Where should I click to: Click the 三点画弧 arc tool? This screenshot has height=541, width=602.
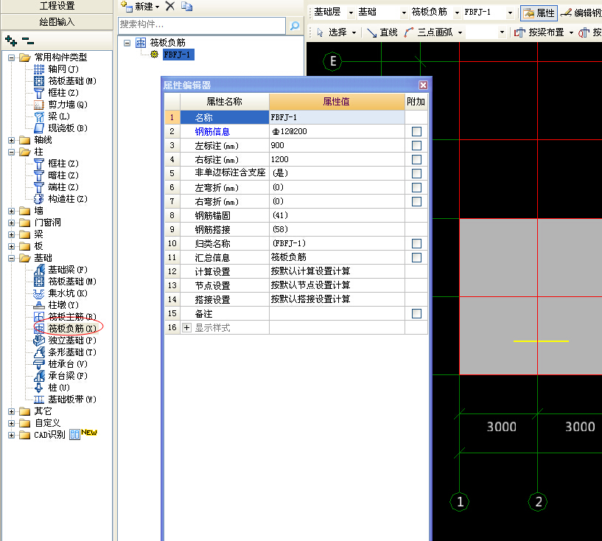429,32
